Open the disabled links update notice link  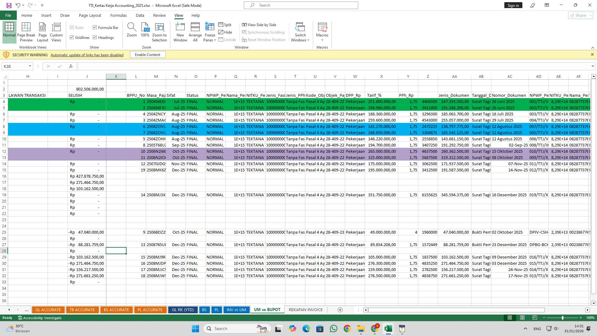87,55
